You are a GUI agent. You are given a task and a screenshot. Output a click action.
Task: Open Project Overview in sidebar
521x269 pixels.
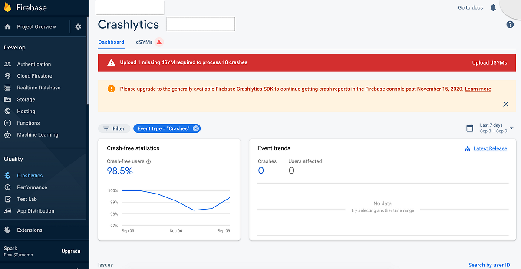(36, 26)
